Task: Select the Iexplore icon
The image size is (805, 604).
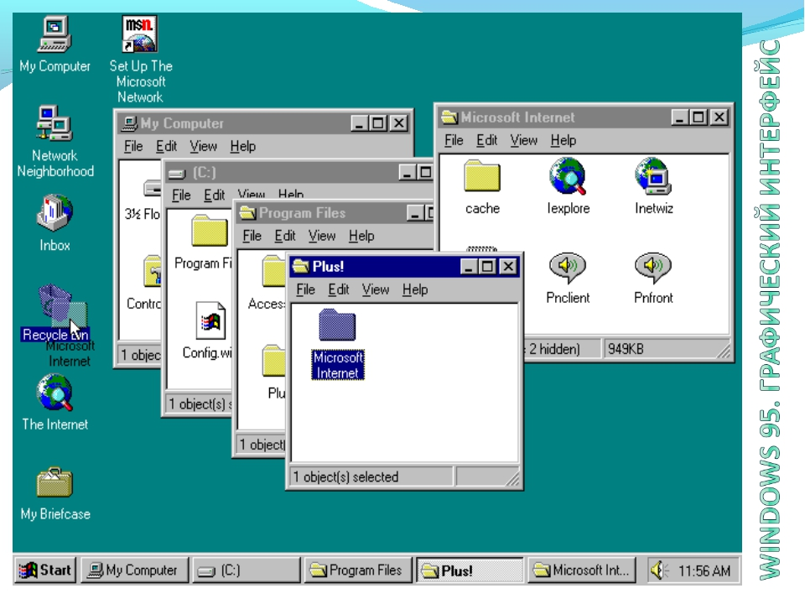Action: (x=568, y=186)
